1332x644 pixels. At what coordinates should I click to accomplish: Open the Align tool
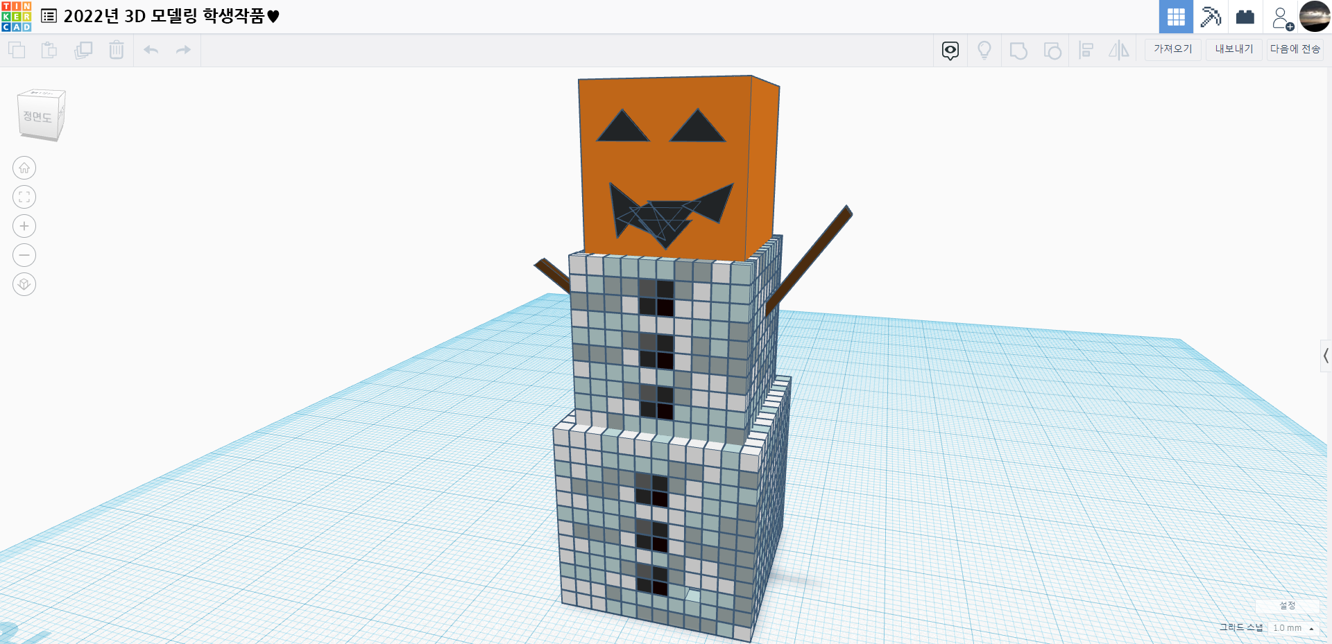click(1086, 51)
